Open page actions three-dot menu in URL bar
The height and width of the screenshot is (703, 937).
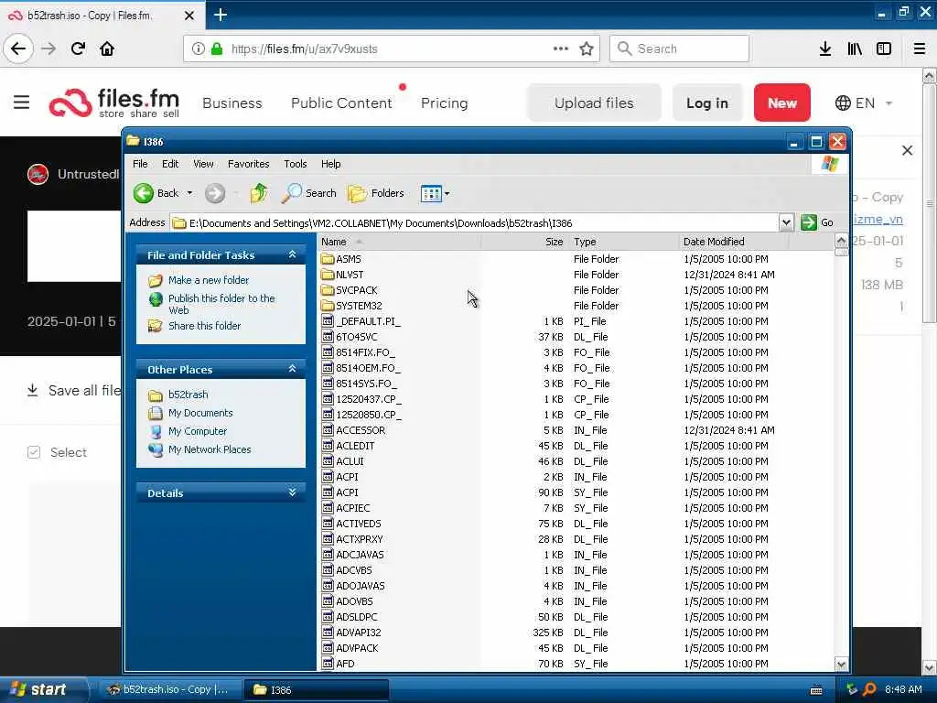click(x=561, y=49)
